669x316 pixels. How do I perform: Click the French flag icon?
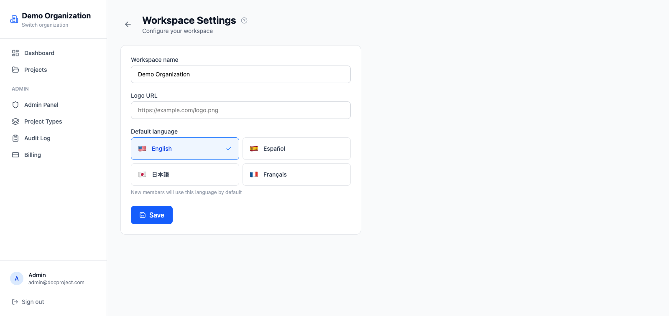pyautogui.click(x=254, y=174)
